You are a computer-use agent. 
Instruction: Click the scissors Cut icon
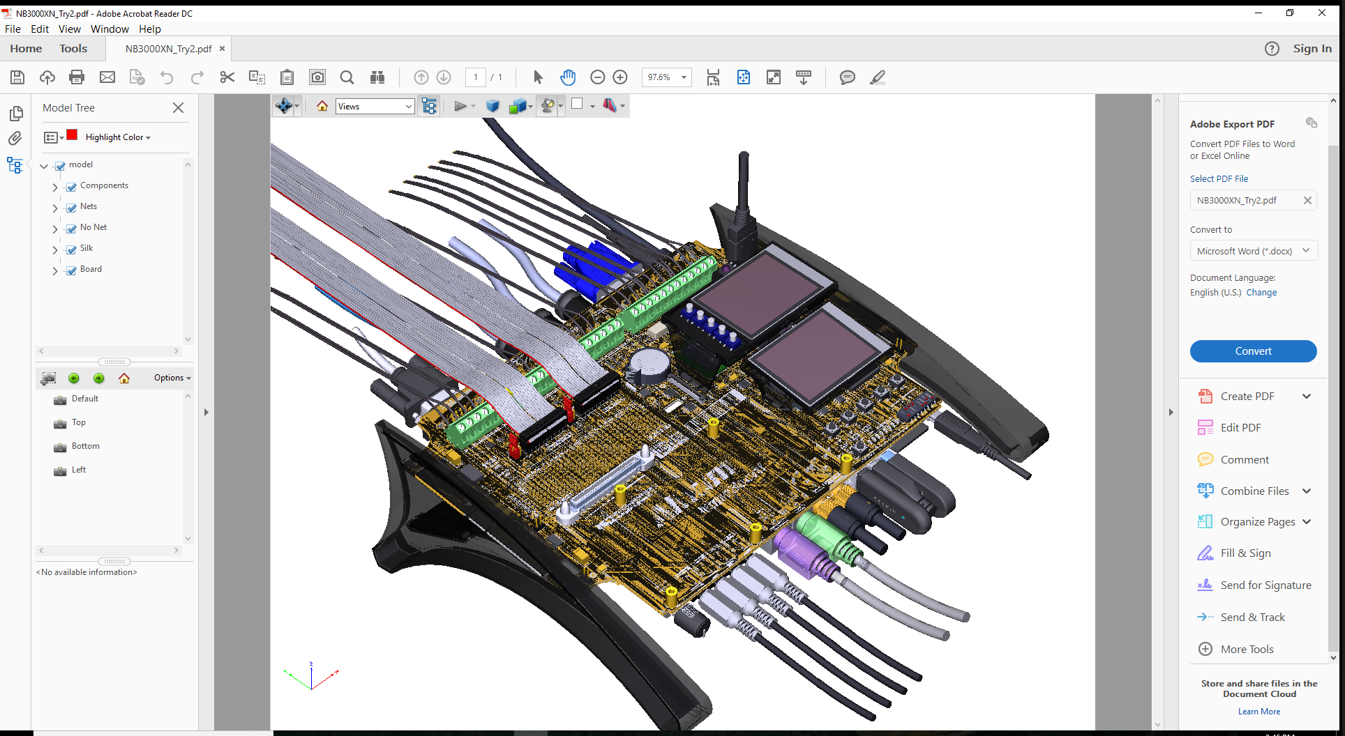point(227,77)
